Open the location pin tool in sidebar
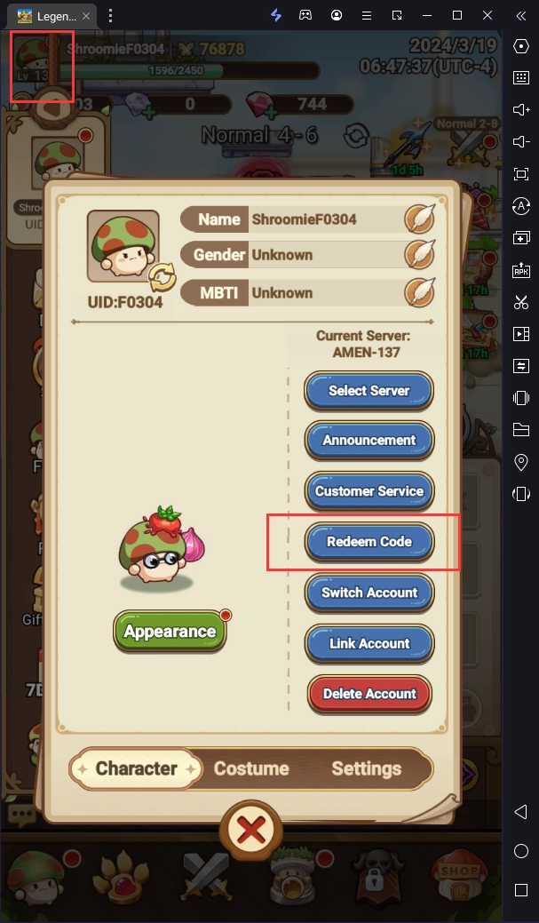This screenshot has height=923, width=539. pos(520,462)
